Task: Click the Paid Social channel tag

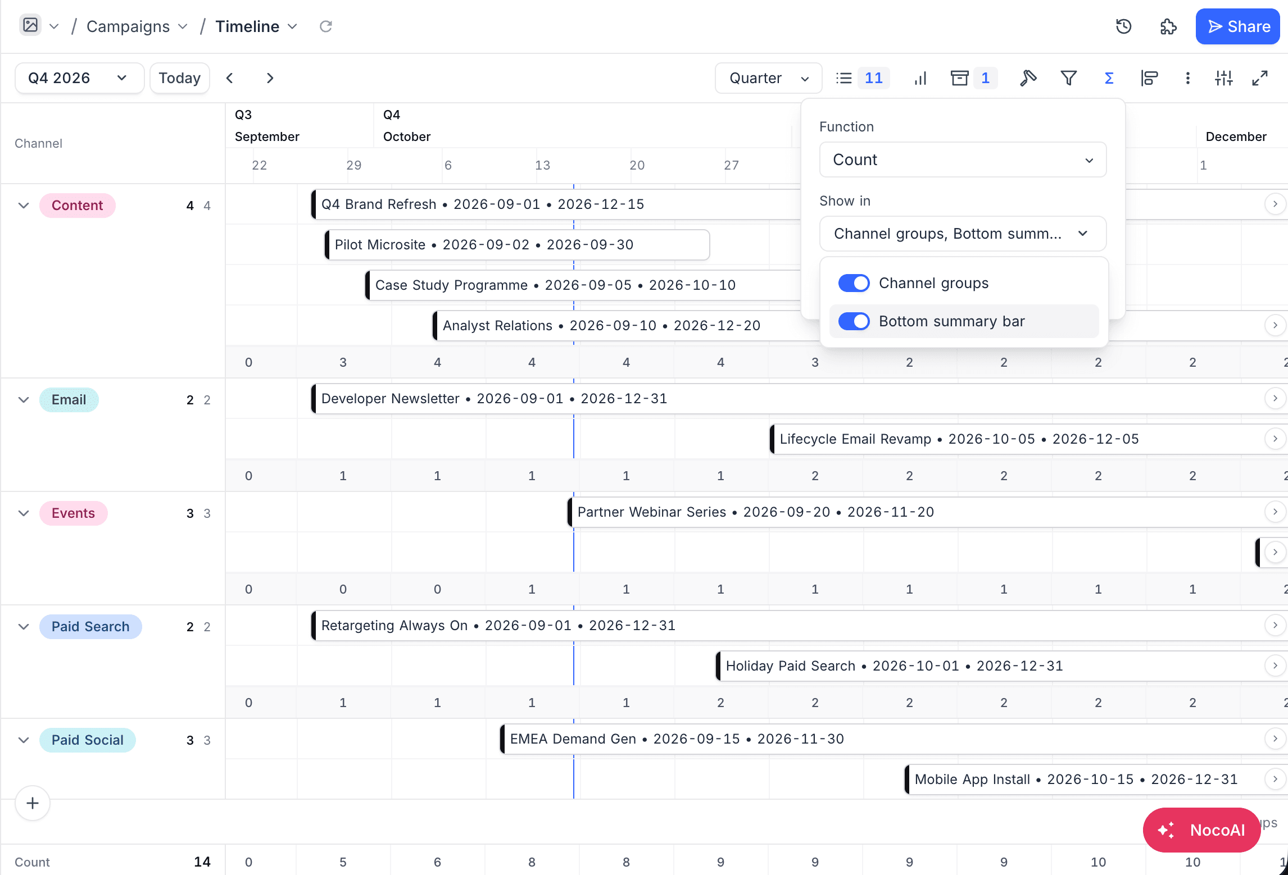Action: 87,740
